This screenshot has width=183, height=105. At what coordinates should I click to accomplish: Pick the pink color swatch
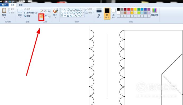pyautogui.click(x=129, y=13)
